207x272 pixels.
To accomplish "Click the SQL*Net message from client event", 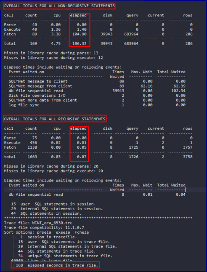I will coord(40,86).
